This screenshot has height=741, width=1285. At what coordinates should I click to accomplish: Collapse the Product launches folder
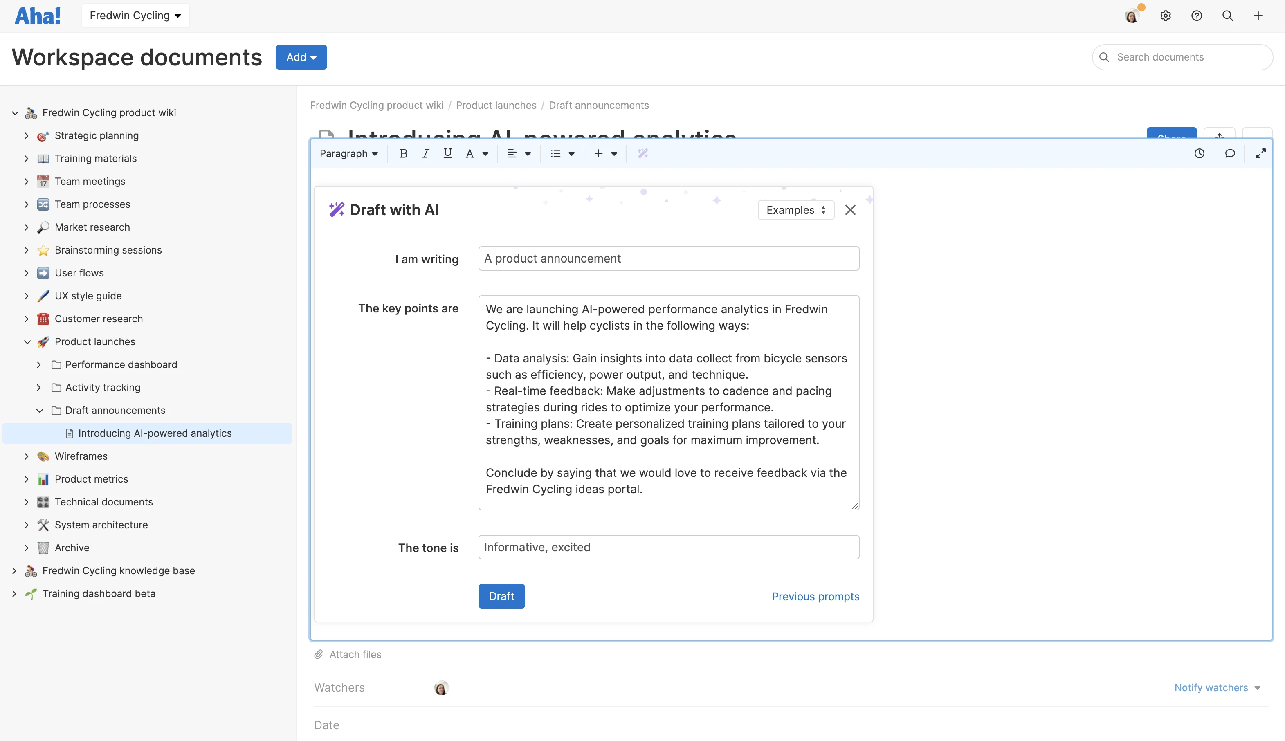pyautogui.click(x=27, y=341)
